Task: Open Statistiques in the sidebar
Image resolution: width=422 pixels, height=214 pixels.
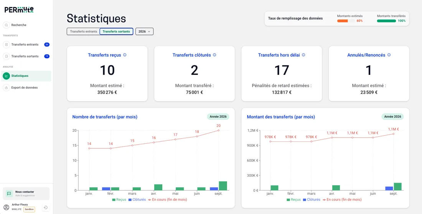Action: [x=26, y=76]
